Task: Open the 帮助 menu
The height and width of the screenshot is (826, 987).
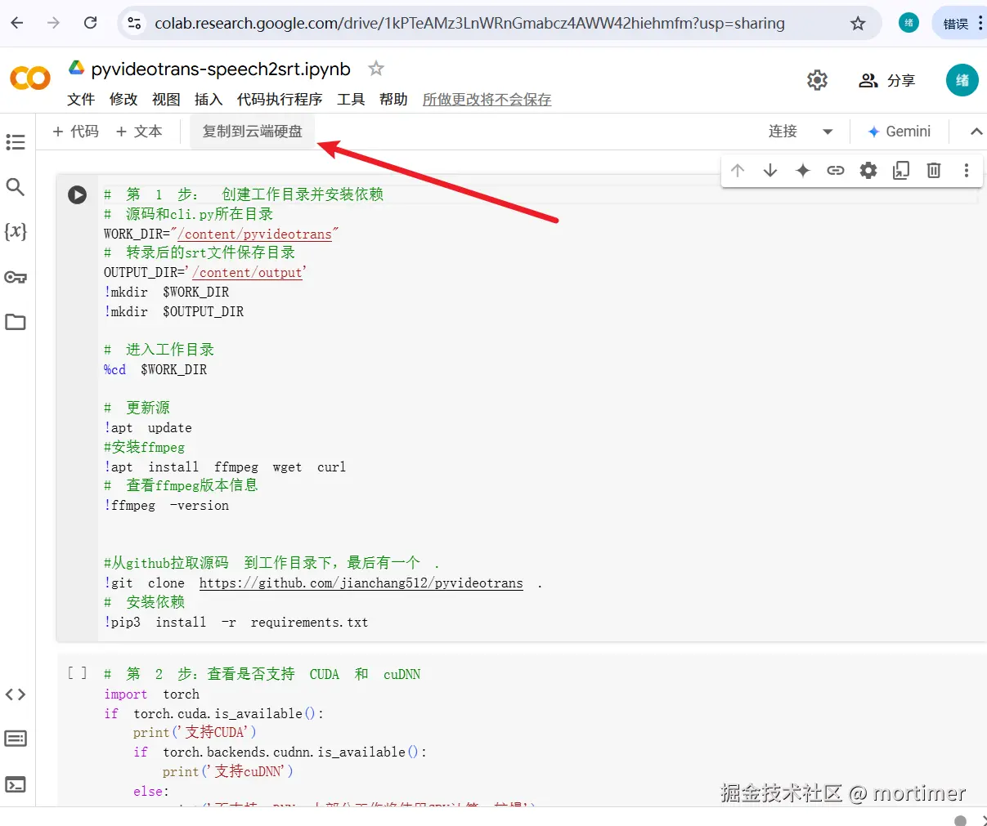Action: tap(393, 100)
